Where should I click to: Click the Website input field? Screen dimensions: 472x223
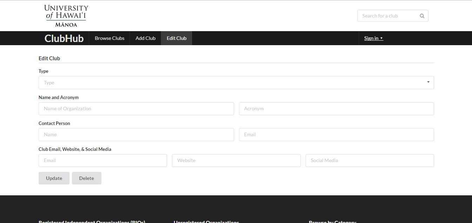[236, 160]
